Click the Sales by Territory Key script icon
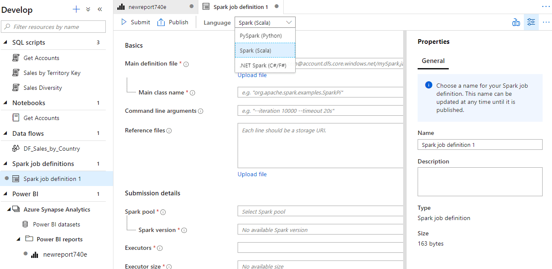The height and width of the screenshot is (269, 552). click(x=16, y=73)
